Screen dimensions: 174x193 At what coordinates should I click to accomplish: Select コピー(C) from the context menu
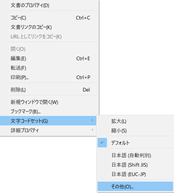[49, 18]
